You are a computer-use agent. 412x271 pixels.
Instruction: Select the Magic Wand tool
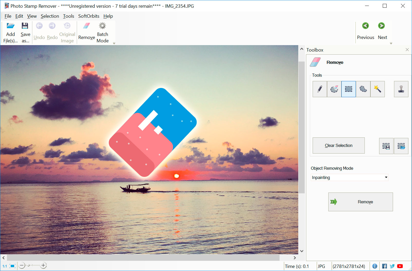coord(377,89)
